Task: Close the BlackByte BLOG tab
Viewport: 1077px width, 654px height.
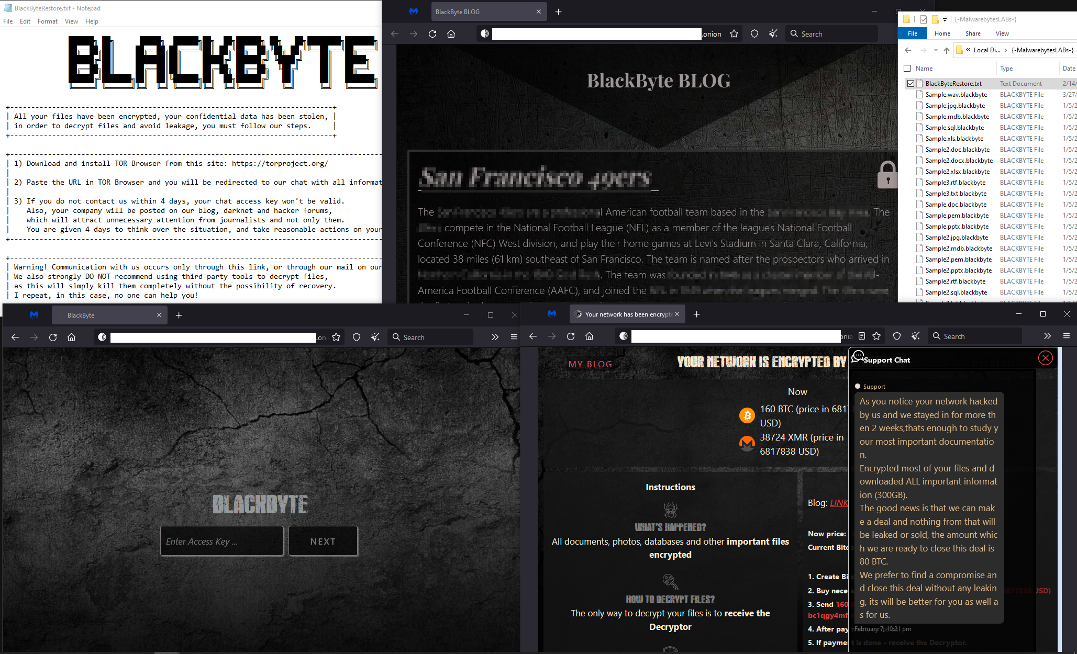Action: tap(539, 12)
